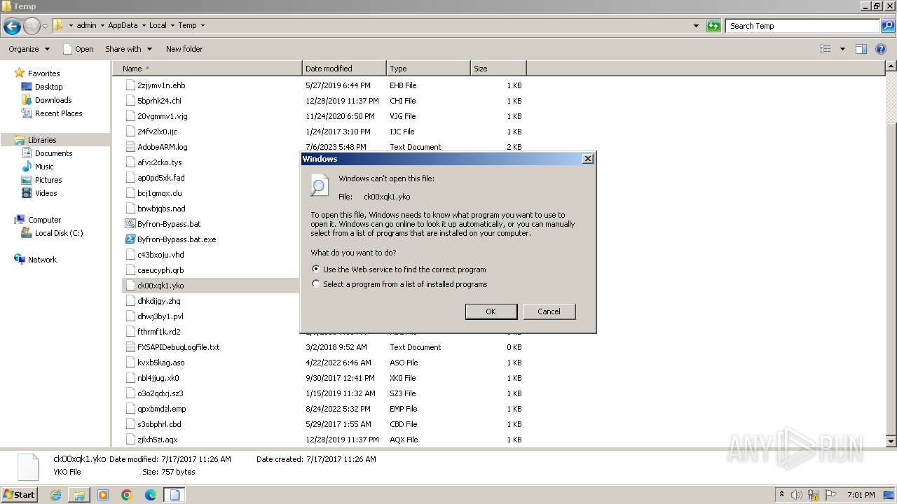Open Internet Explorer from taskbar
The height and width of the screenshot is (504, 897).
pos(56,495)
